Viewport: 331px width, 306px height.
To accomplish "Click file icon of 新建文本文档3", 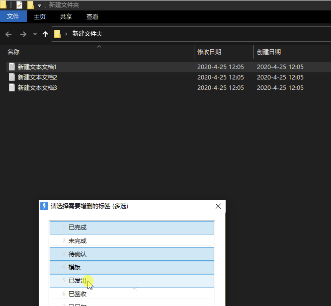I will [12, 87].
